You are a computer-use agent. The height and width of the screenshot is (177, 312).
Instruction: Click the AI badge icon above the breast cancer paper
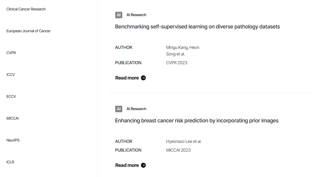point(119,109)
